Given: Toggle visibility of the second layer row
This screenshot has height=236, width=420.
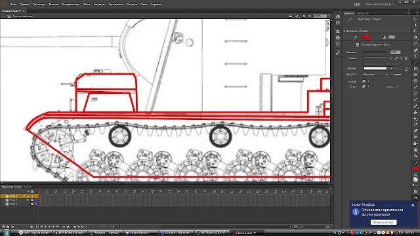Looking at the screenshot, I should 28,200.
